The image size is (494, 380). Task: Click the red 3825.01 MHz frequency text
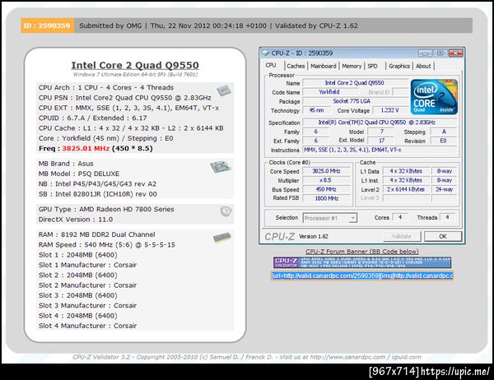[x=86, y=148]
